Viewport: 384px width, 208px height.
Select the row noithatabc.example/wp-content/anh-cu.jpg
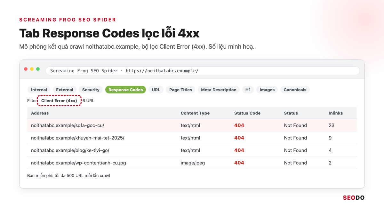click(x=192, y=163)
